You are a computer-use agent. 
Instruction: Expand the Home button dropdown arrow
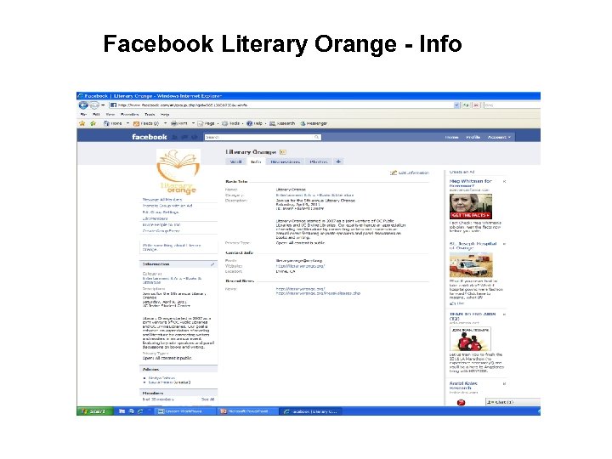(x=127, y=123)
